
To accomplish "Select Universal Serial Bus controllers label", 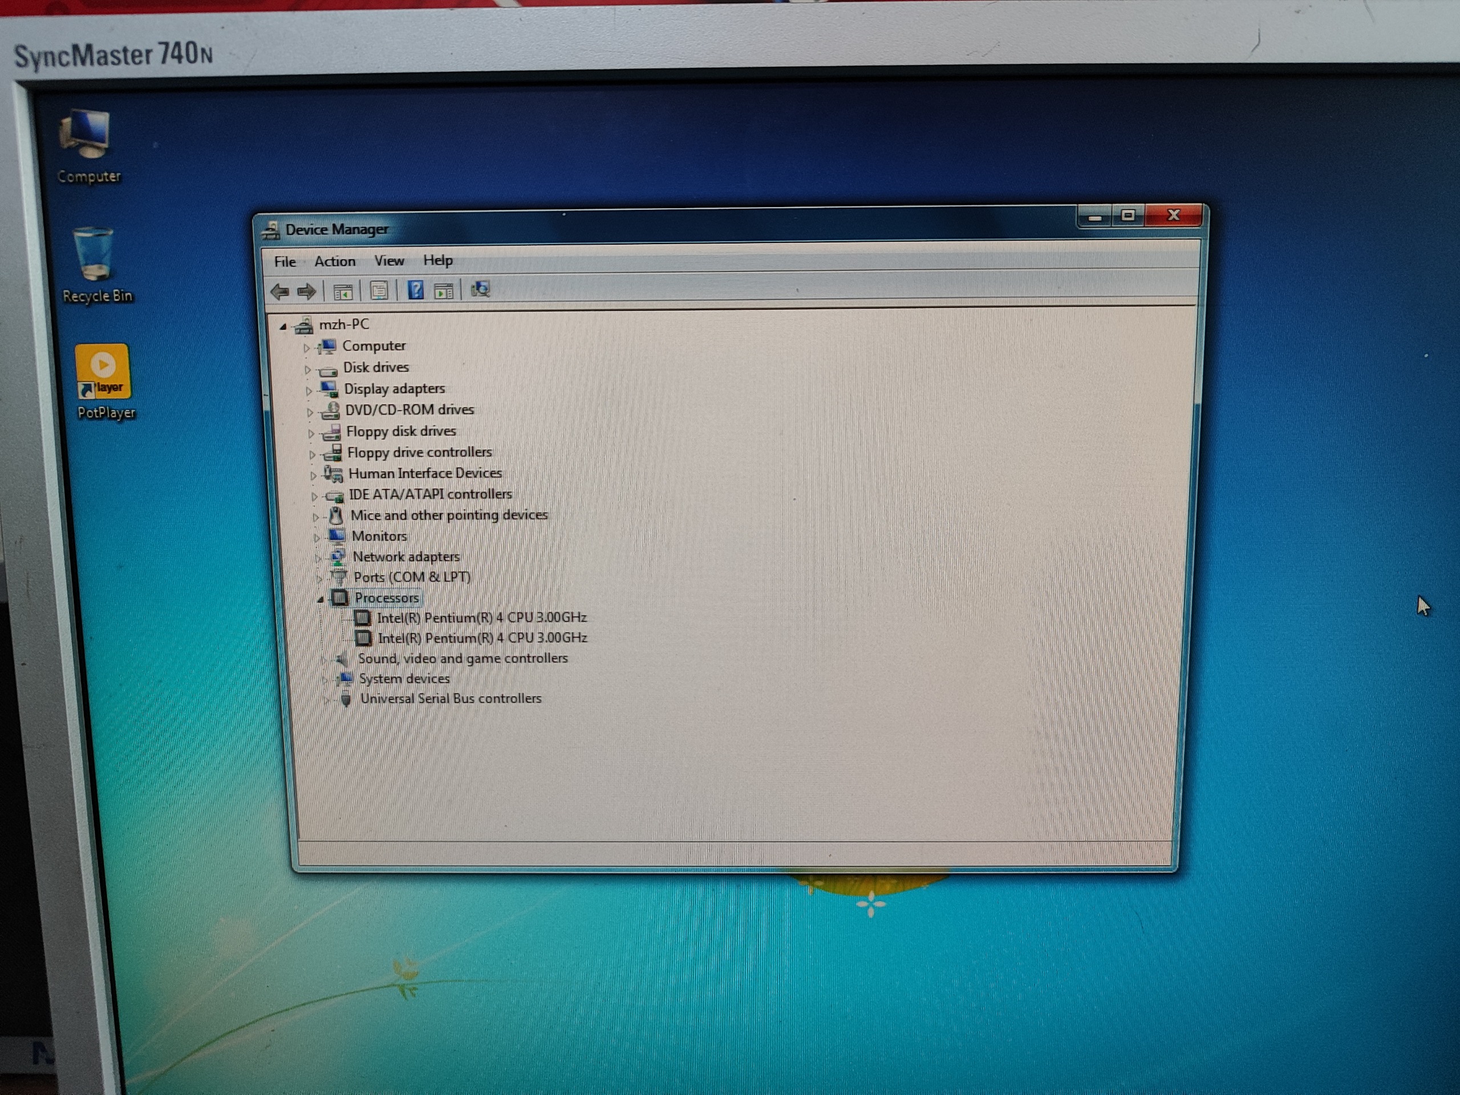I will coord(451,698).
